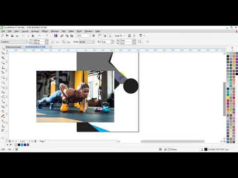Open the File menu
The image size is (238, 178).
pos(3,31)
